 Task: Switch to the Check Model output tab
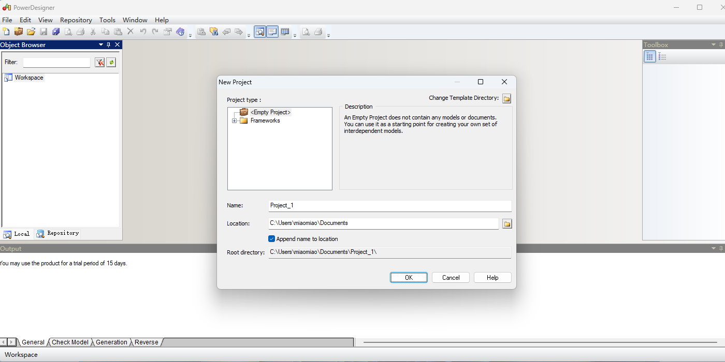click(70, 342)
